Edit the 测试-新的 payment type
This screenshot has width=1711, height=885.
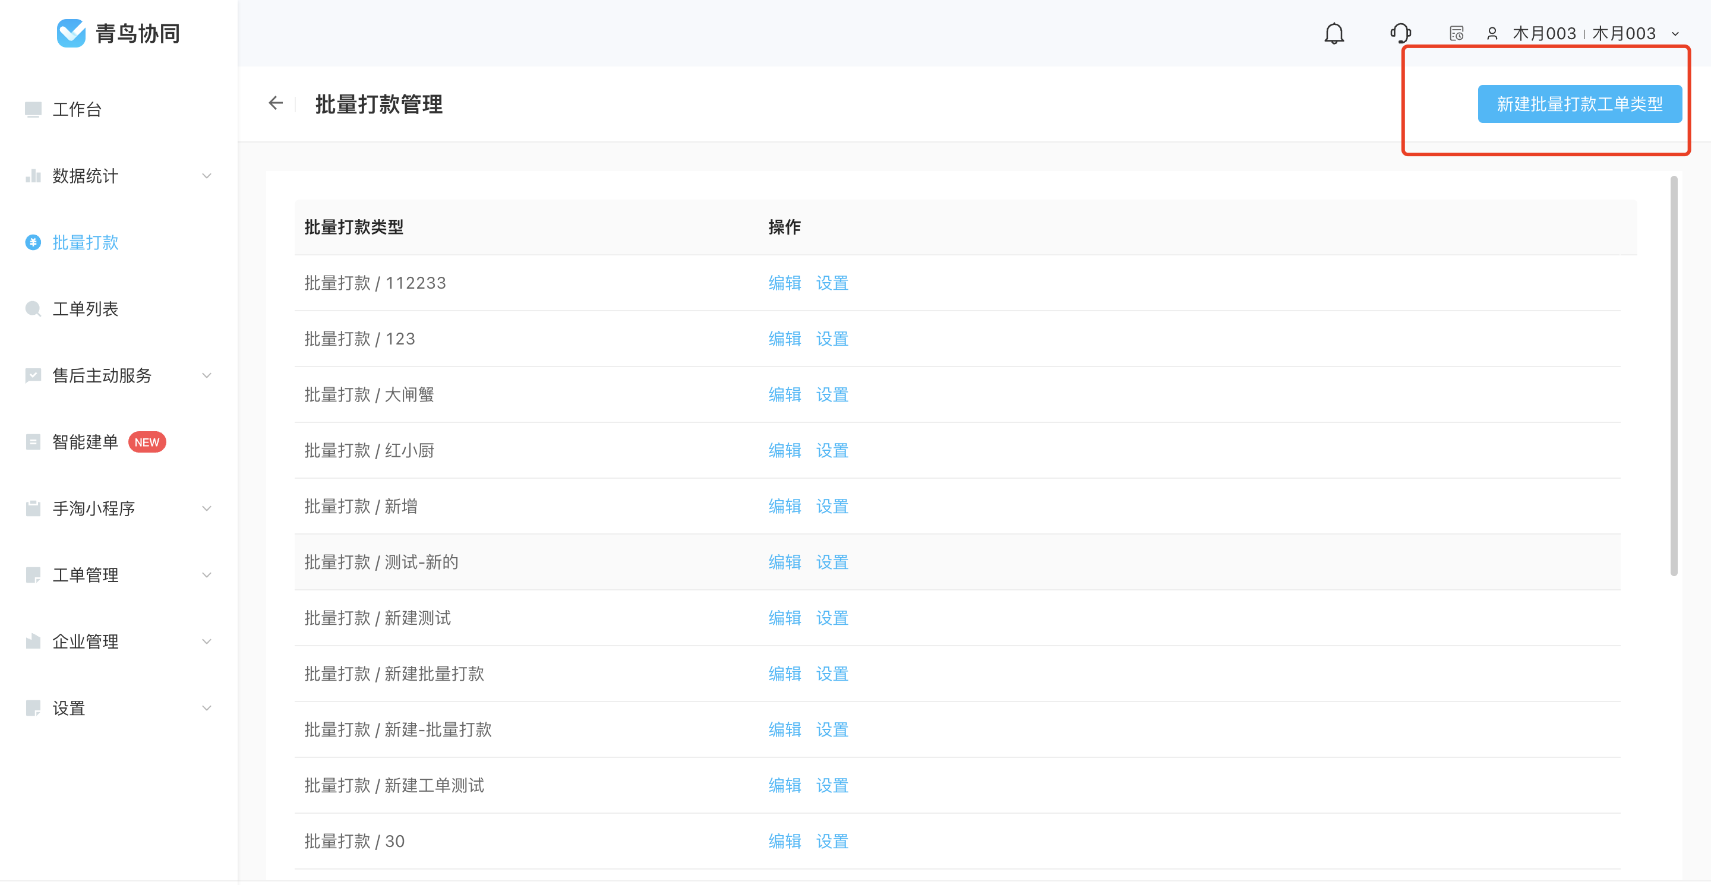point(784,562)
